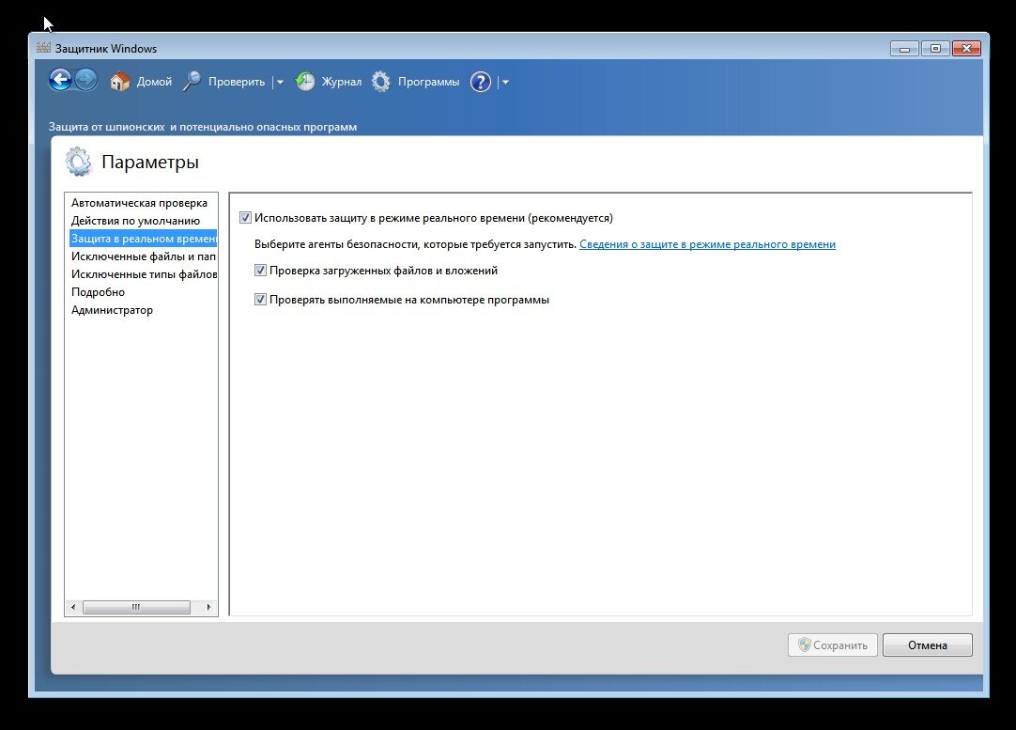The height and width of the screenshot is (730, 1016).
Task: Select Исключенные типы файлов list item
Action: pyautogui.click(x=144, y=274)
